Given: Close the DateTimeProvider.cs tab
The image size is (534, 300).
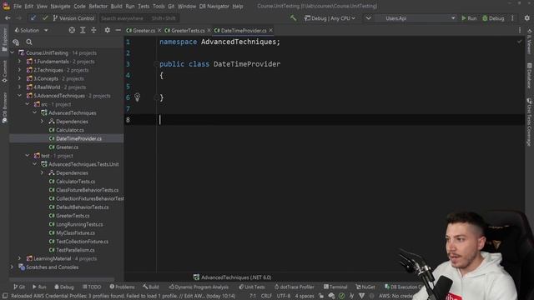Looking at the screenshot, I should [270, 30].
